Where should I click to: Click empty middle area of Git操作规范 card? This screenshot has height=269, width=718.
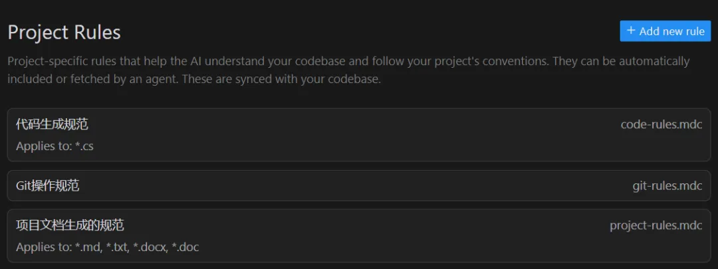coord(359,186)
